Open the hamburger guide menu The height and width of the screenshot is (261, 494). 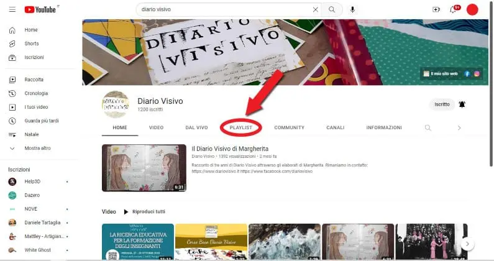(12, 9)
